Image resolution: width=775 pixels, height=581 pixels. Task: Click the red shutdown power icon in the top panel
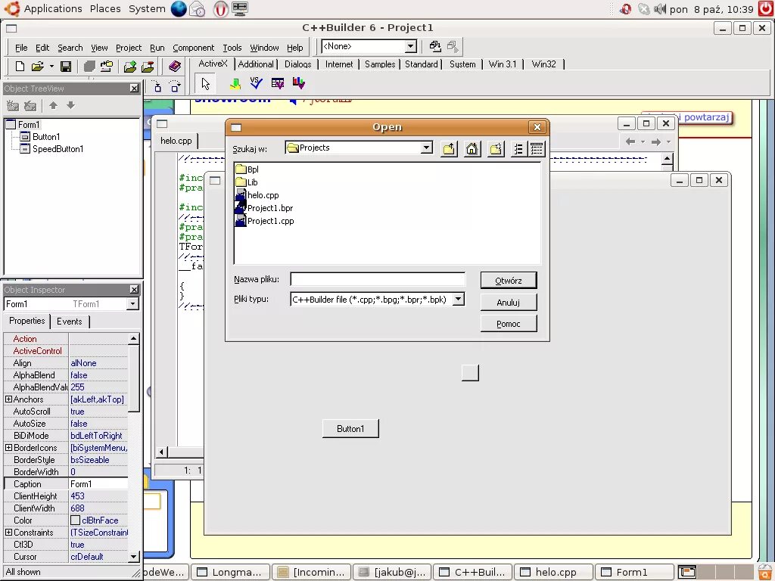pyautogui.click(x=765, y=9)
